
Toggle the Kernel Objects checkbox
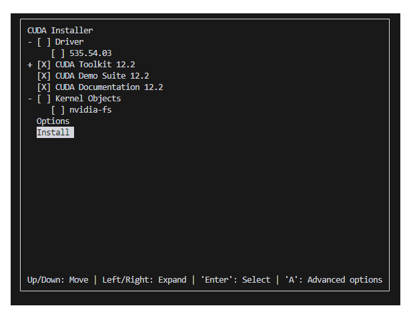[x=44, y=99]
